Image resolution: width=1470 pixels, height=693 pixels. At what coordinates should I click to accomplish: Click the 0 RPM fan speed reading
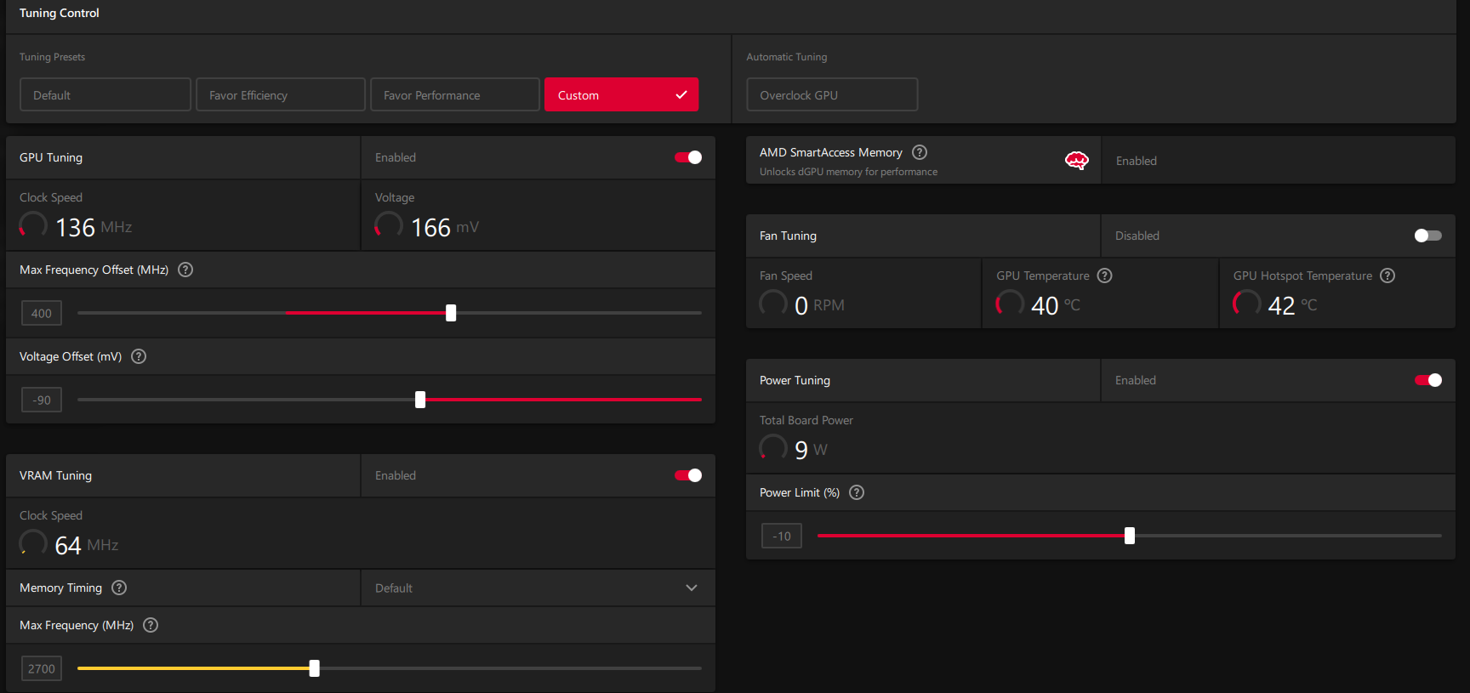(819, 305)
